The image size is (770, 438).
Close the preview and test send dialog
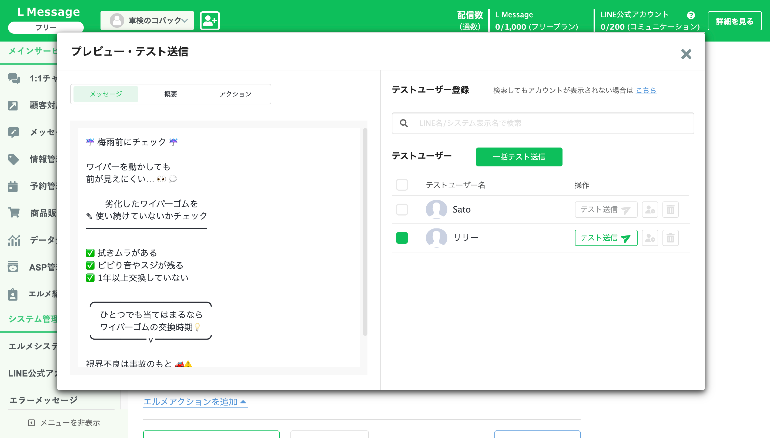(x=686, y=54)
